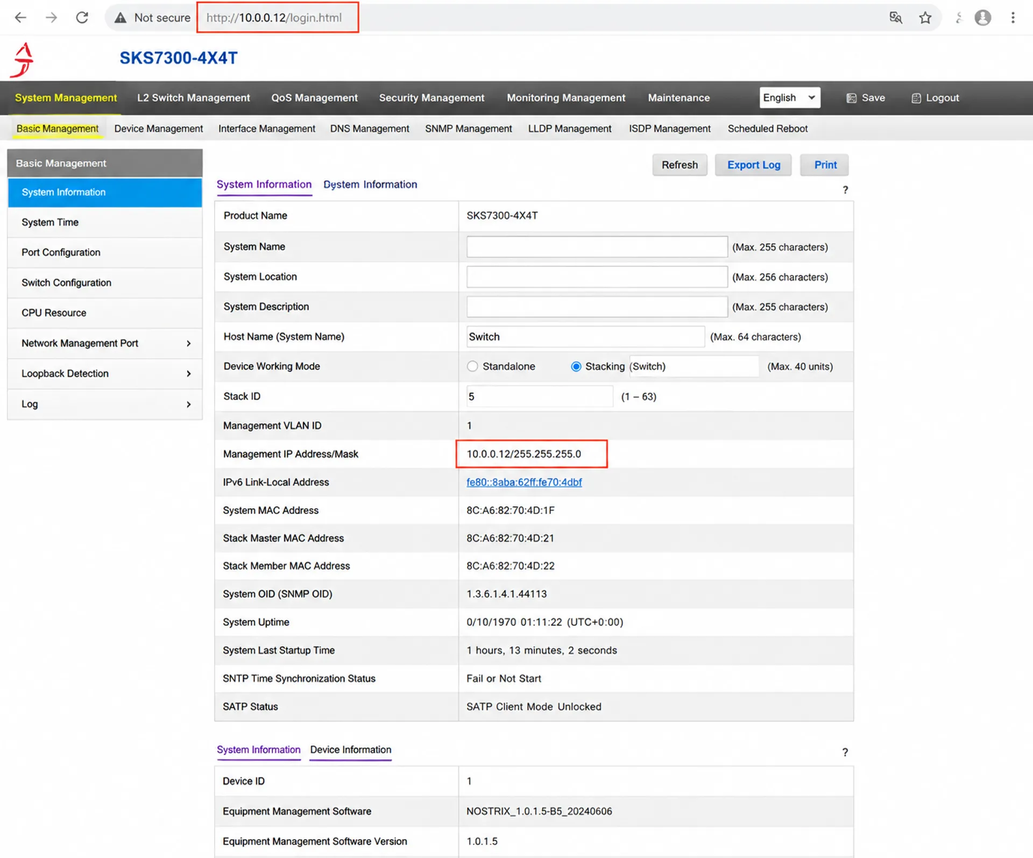This screenshot has height=858, width=1033.
Task: Switch to ISDP Management tab
Action: (669, 129)
